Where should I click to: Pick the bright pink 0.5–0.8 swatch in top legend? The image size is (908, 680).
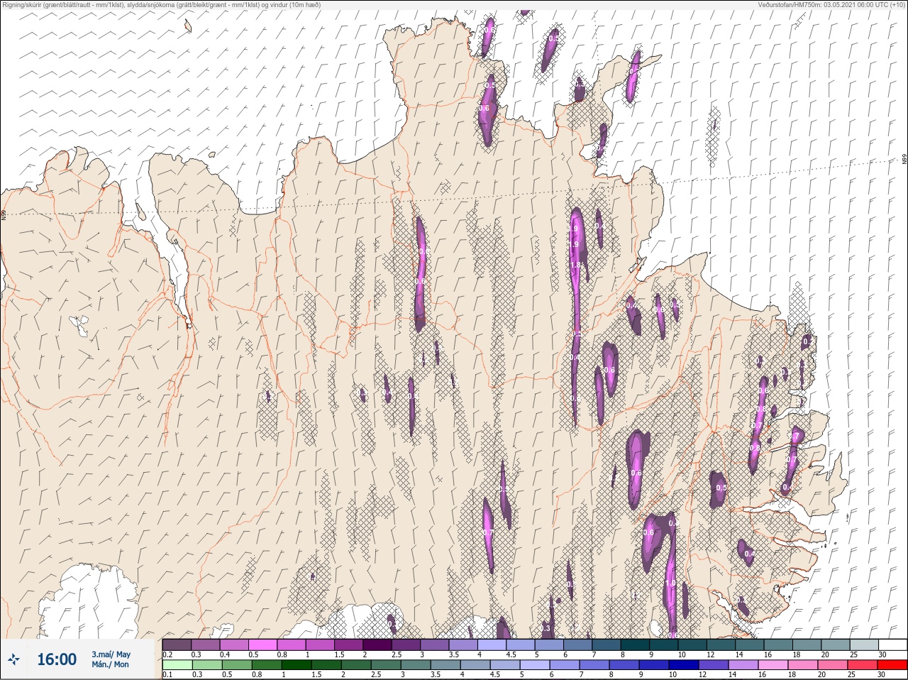pos(262,645)
